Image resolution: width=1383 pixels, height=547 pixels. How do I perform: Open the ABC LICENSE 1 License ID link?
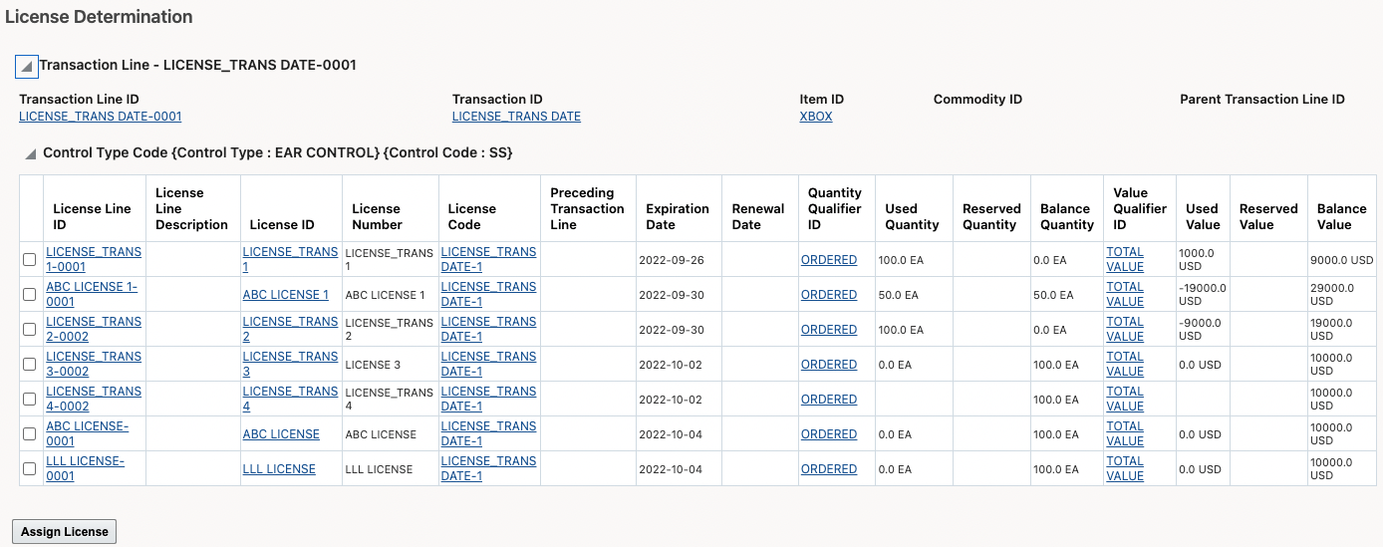click(x=285, y=295)
